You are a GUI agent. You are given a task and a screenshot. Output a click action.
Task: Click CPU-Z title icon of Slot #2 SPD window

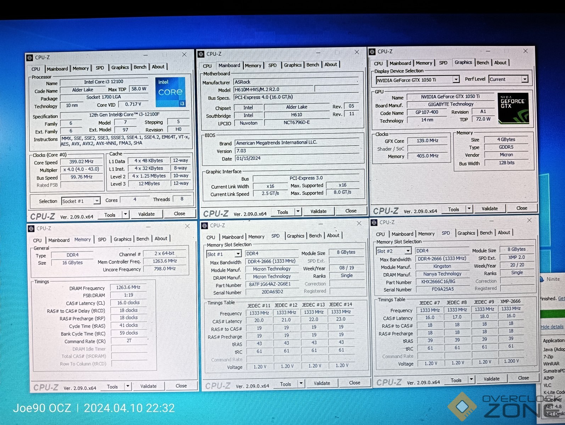374,222
